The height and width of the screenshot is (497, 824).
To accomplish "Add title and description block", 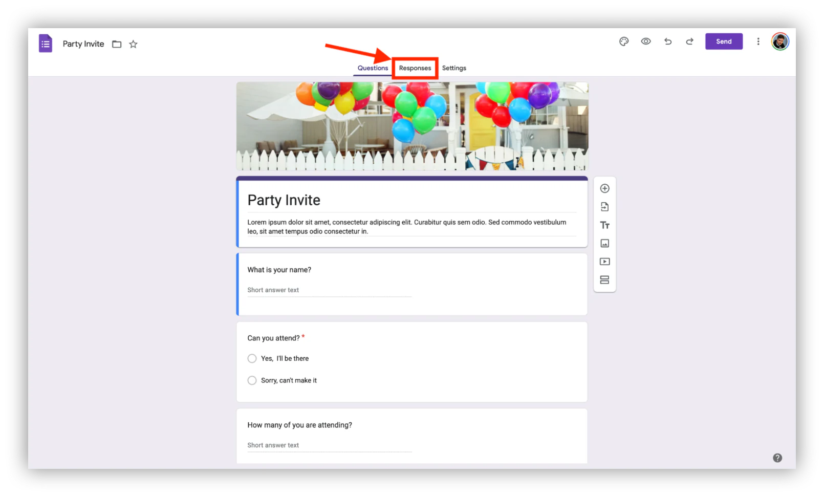I will 604,225.
